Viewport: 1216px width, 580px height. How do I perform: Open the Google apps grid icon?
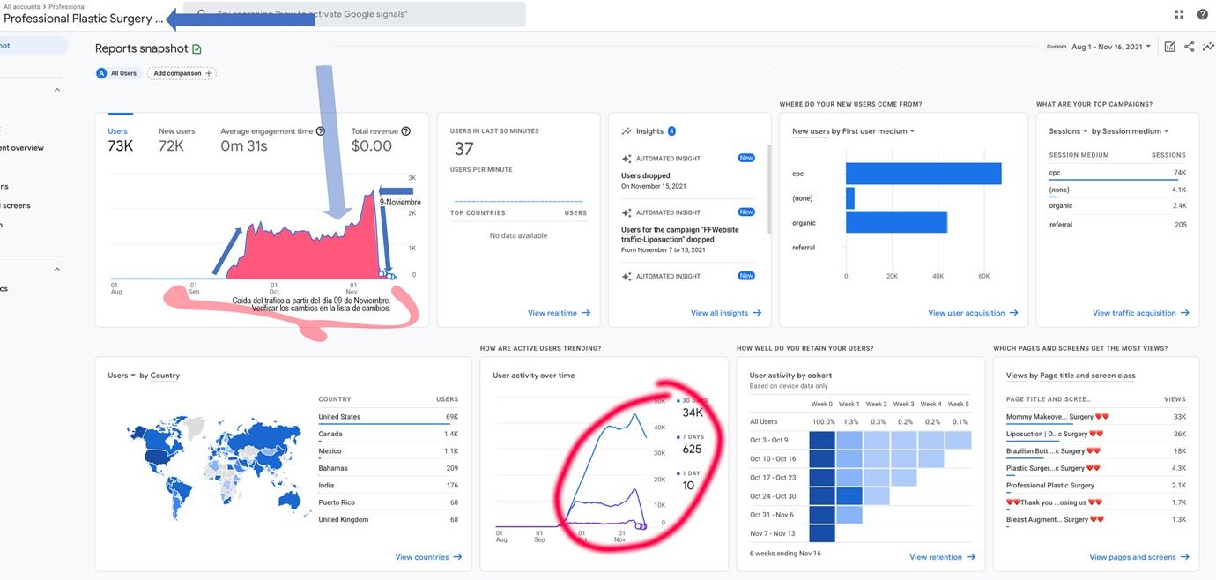tap(1179, 14)
